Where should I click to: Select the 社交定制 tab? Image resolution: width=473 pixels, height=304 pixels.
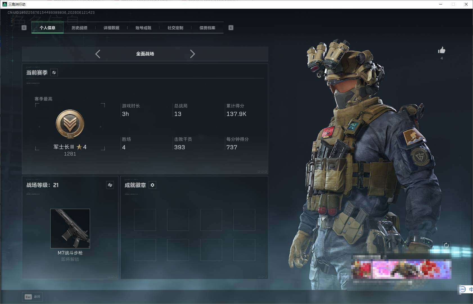[175, 28]
